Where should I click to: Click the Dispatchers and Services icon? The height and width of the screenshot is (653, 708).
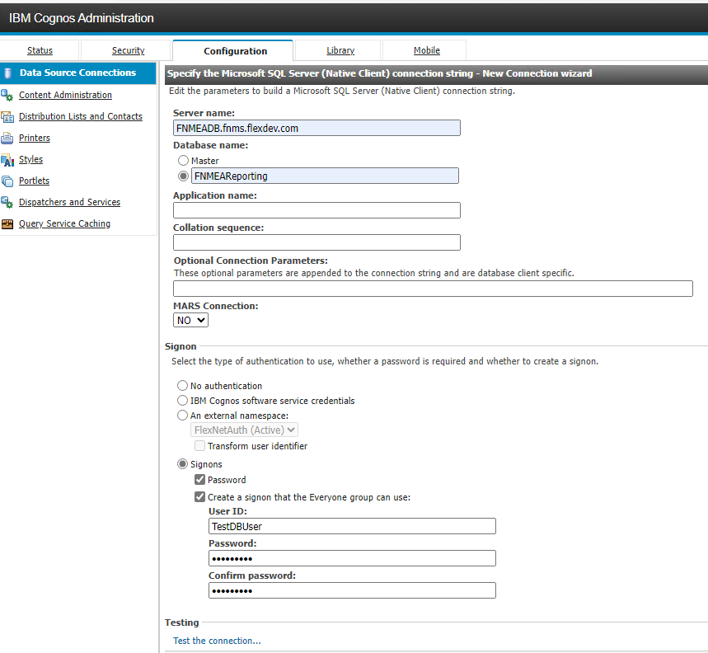(x=7, y=202)
